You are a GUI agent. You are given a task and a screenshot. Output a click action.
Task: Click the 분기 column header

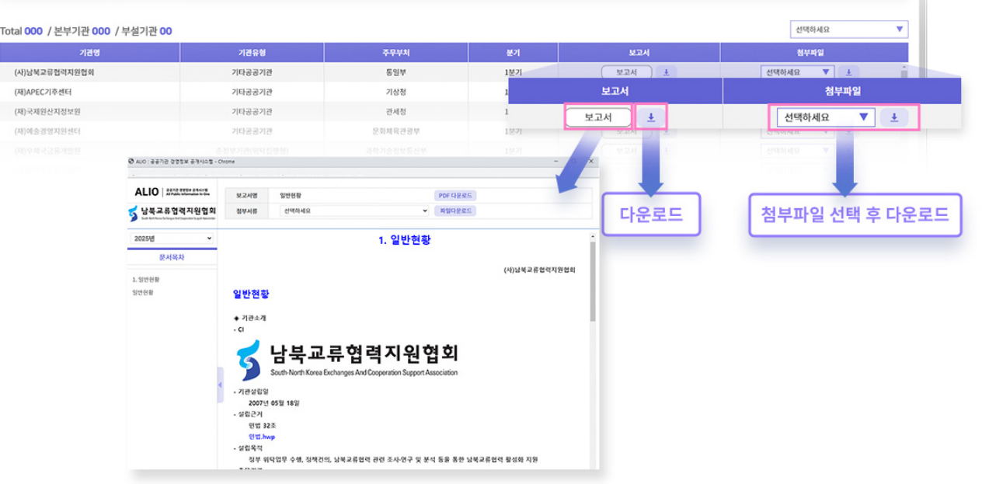tap(514, 52)
